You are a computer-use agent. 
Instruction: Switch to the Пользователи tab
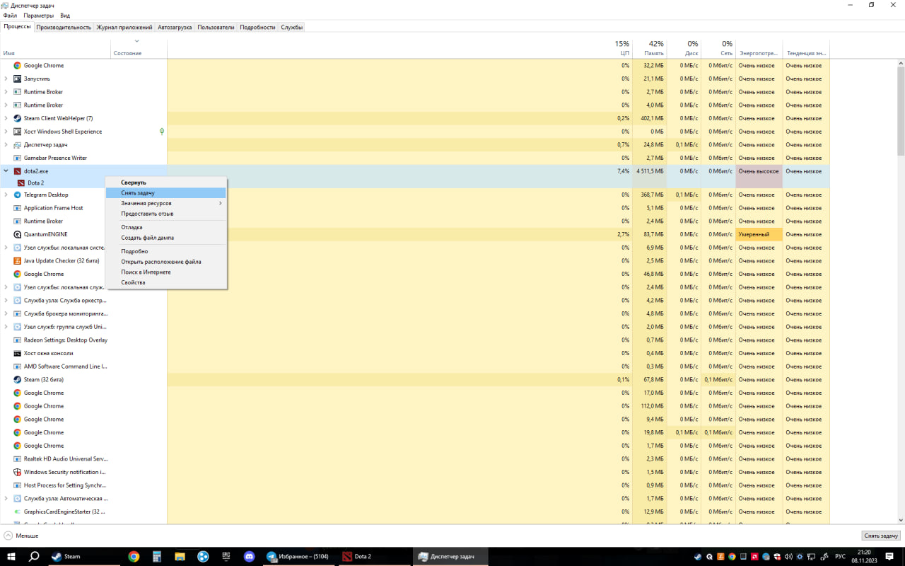point(216,27)
